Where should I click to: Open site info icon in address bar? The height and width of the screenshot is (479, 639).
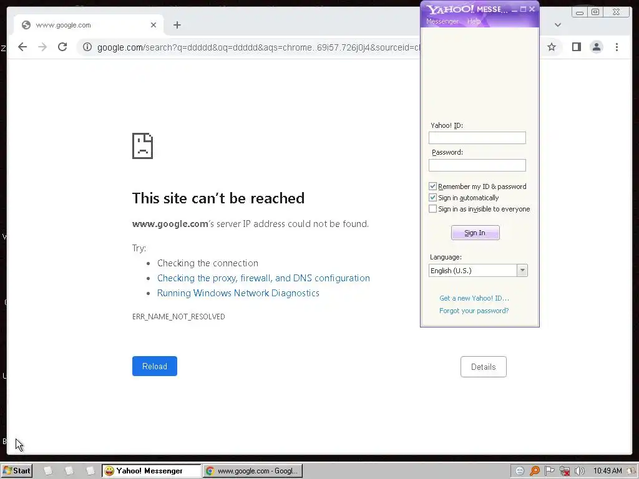point(87,47)
